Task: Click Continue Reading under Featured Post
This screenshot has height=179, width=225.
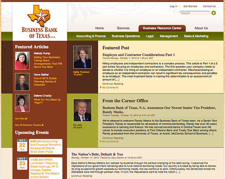Action: click(113, 84)
